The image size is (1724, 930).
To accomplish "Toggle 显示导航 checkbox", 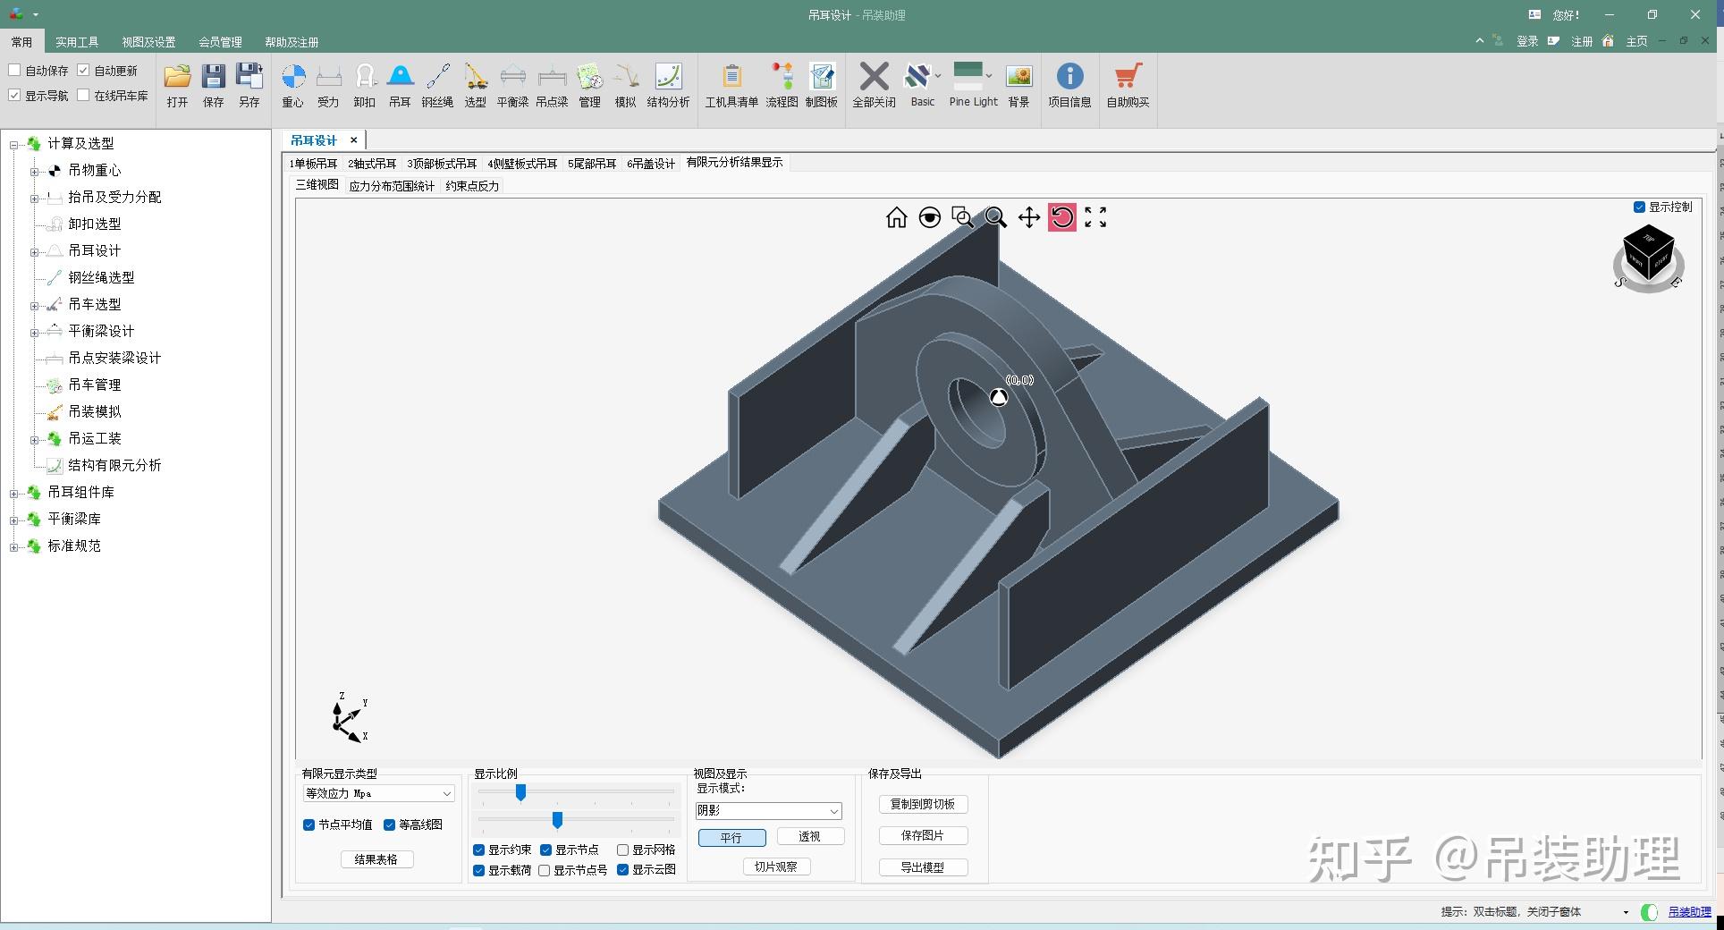I will (x=14, y=95).
